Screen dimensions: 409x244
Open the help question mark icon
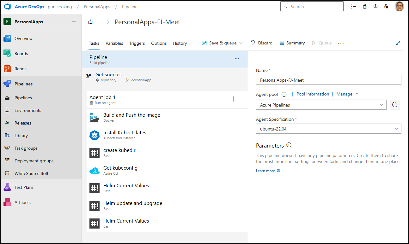(375, 6)
